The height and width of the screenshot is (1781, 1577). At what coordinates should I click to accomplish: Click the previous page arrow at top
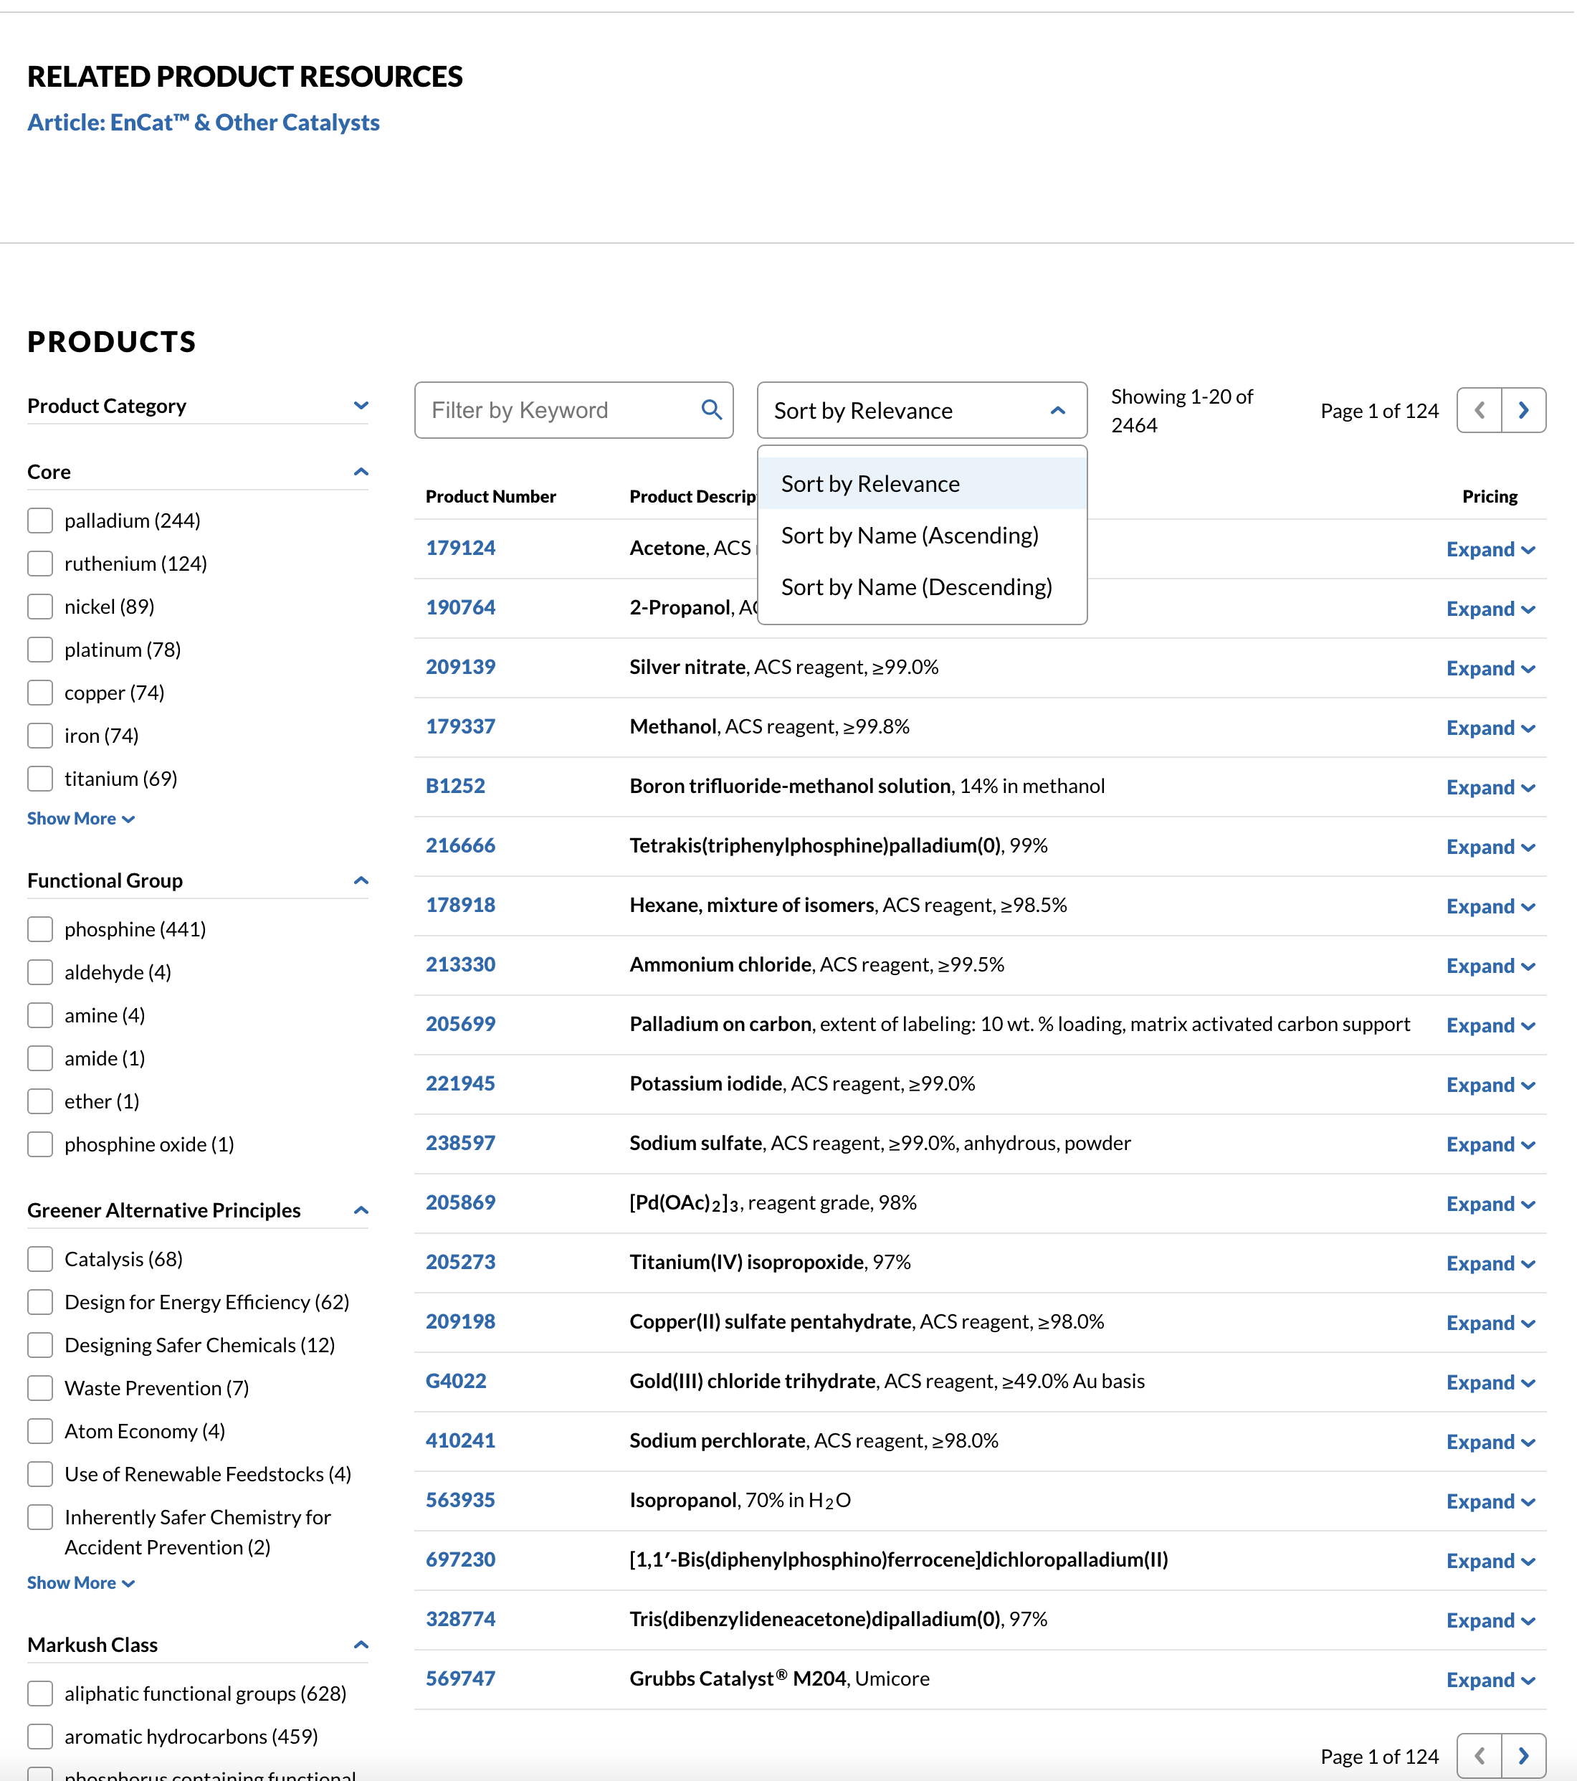(x=1479, y=409)
